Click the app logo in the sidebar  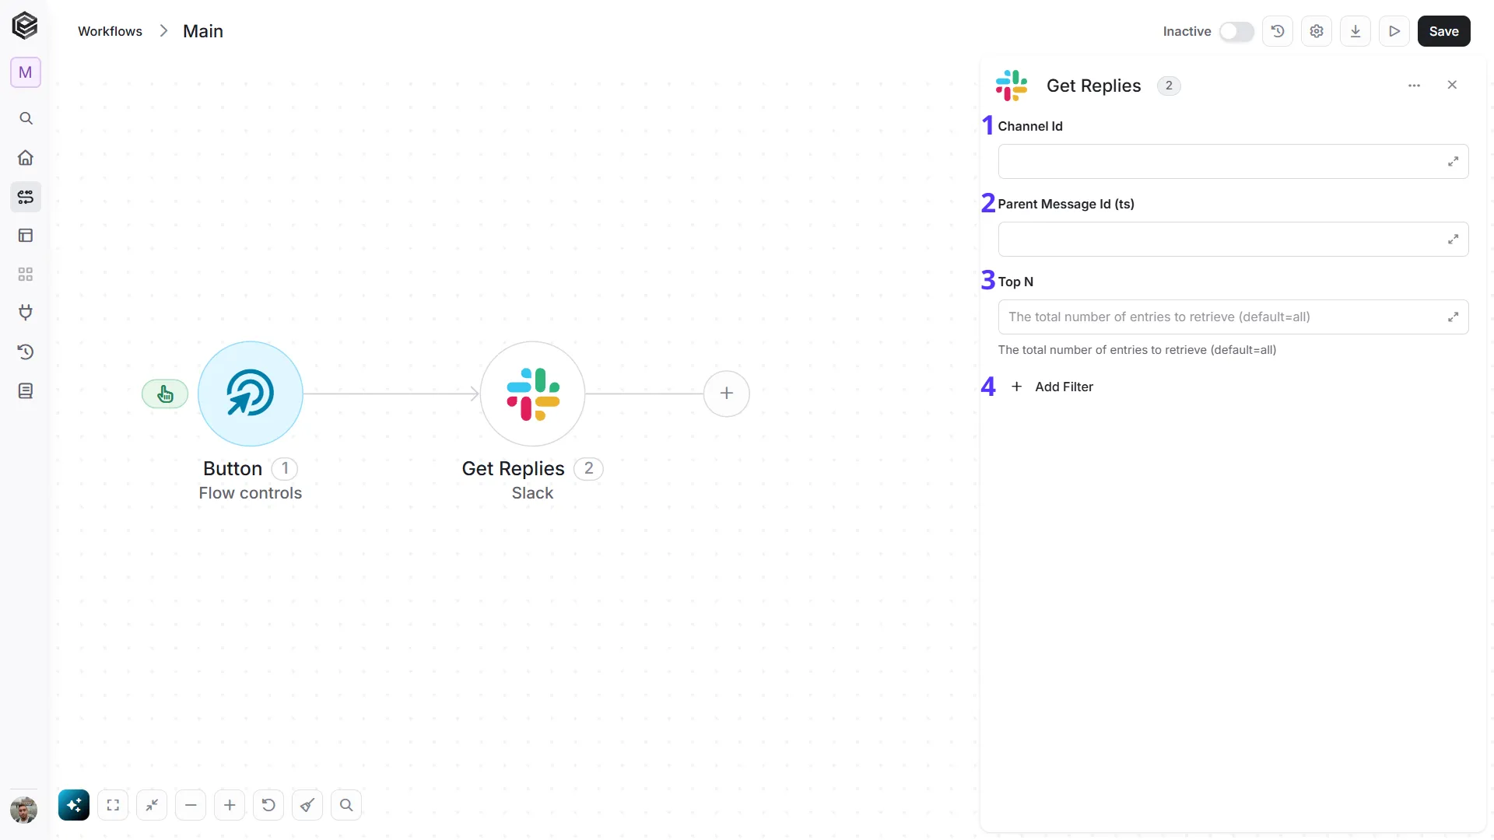tap(25, 26)
